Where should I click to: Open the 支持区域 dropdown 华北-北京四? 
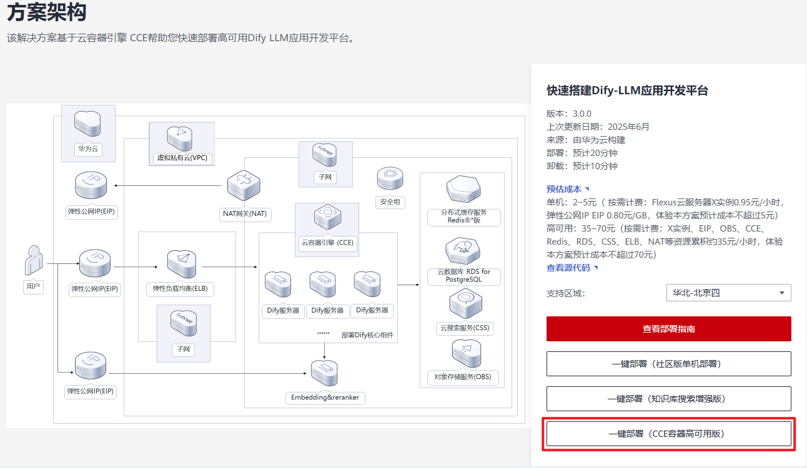(x=729, y=293)
